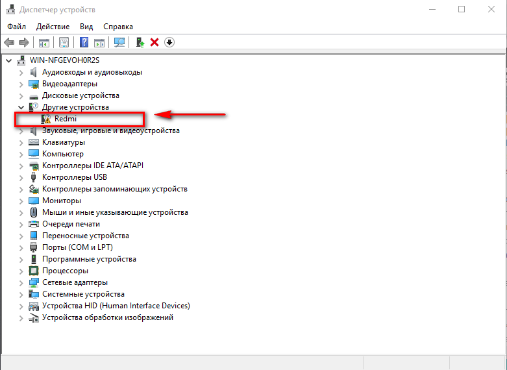Select the Порты (COM и LPT) port icon
The width and height of the screenshot is (507, 370).
tap(34, 247)
